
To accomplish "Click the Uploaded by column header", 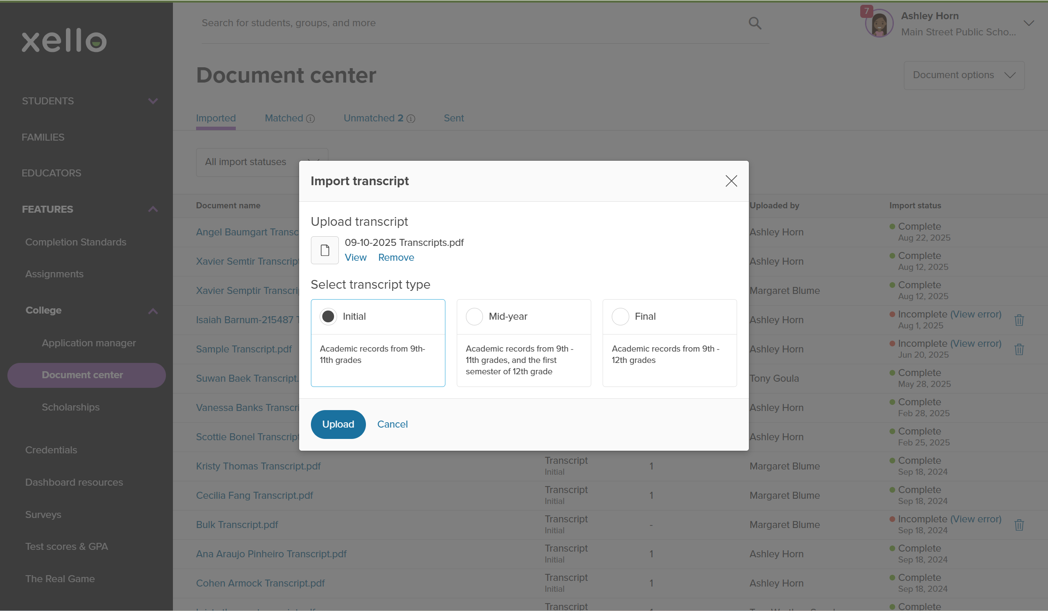I will pos(774,205).
